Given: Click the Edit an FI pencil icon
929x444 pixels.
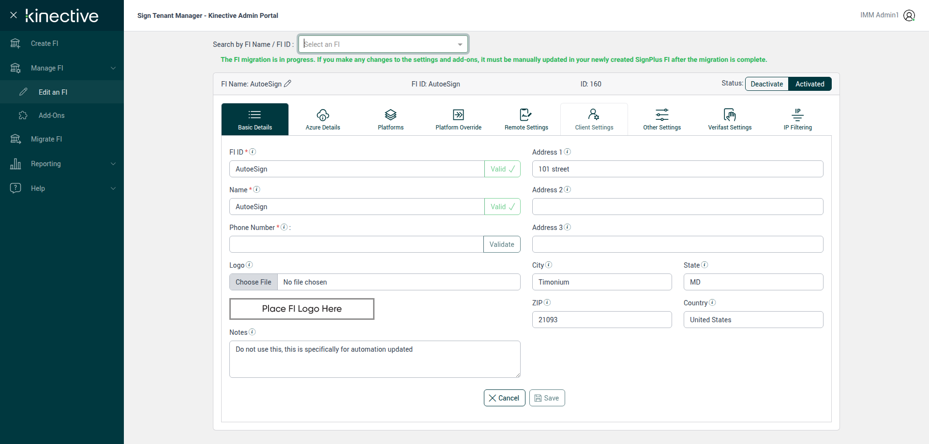Looking at the screenshot, I should tap(23, 92).
